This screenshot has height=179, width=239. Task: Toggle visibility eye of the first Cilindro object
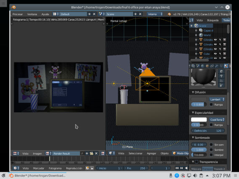[215, 40]
